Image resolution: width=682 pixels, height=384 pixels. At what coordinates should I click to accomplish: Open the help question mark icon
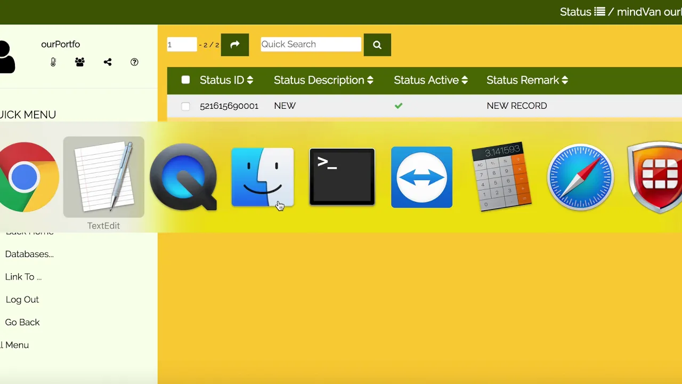point(134,62)
